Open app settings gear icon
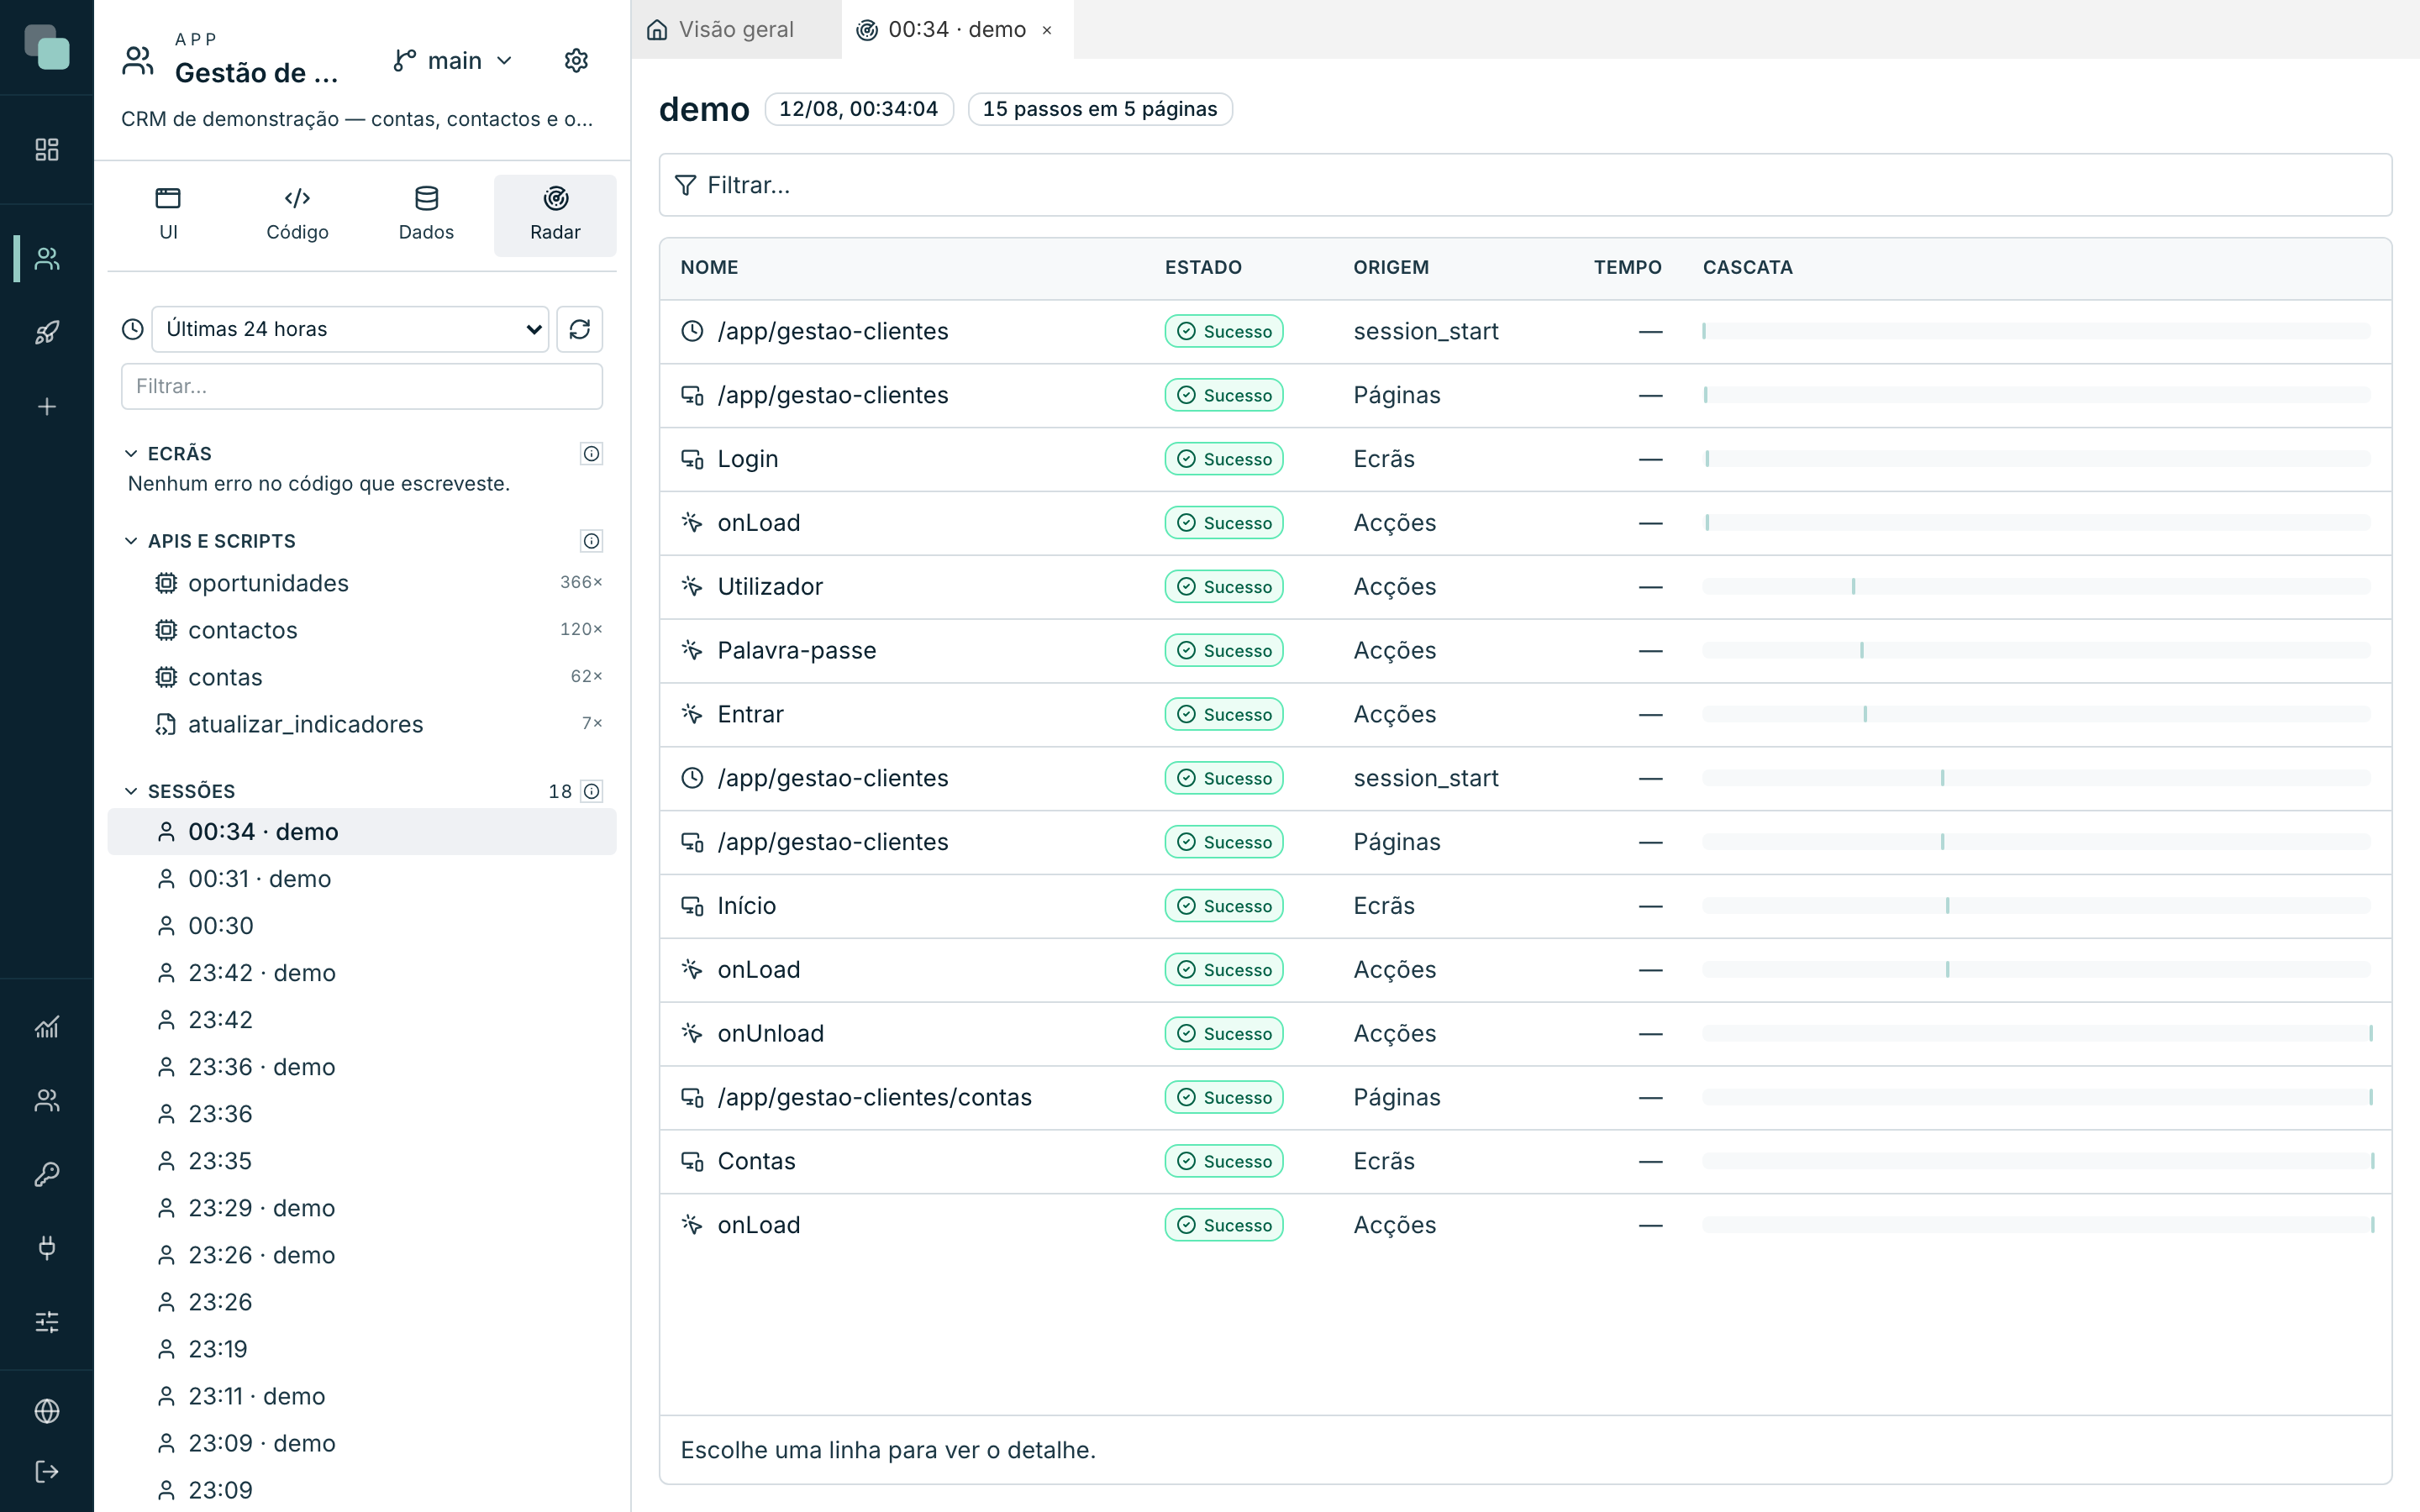2420x1512 pixels. pyautogui.click(x=576, y=61)
